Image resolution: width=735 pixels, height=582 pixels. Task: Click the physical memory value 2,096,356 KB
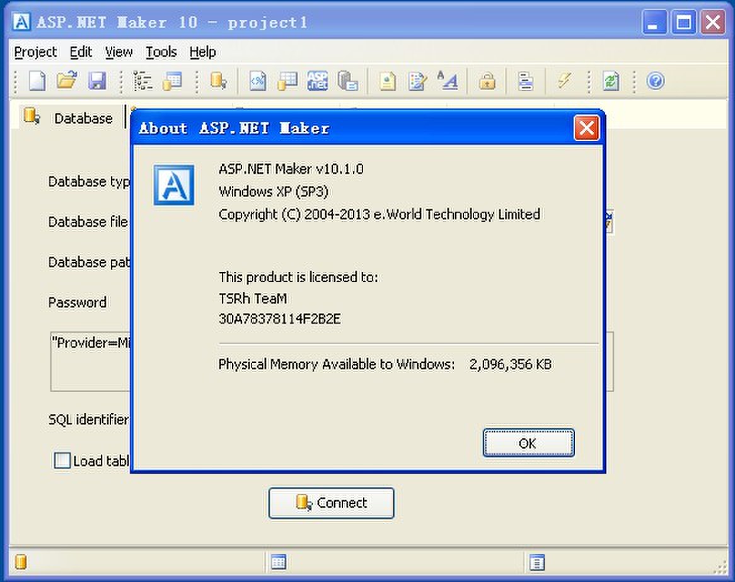tap(511, 364)
